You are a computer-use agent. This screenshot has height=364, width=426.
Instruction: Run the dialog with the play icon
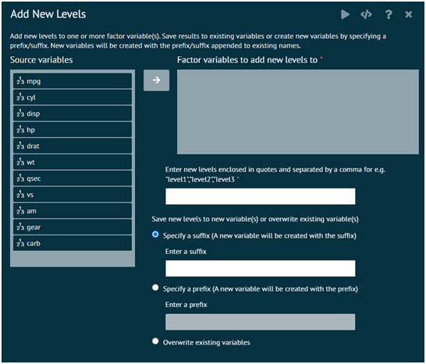(345, 14)
